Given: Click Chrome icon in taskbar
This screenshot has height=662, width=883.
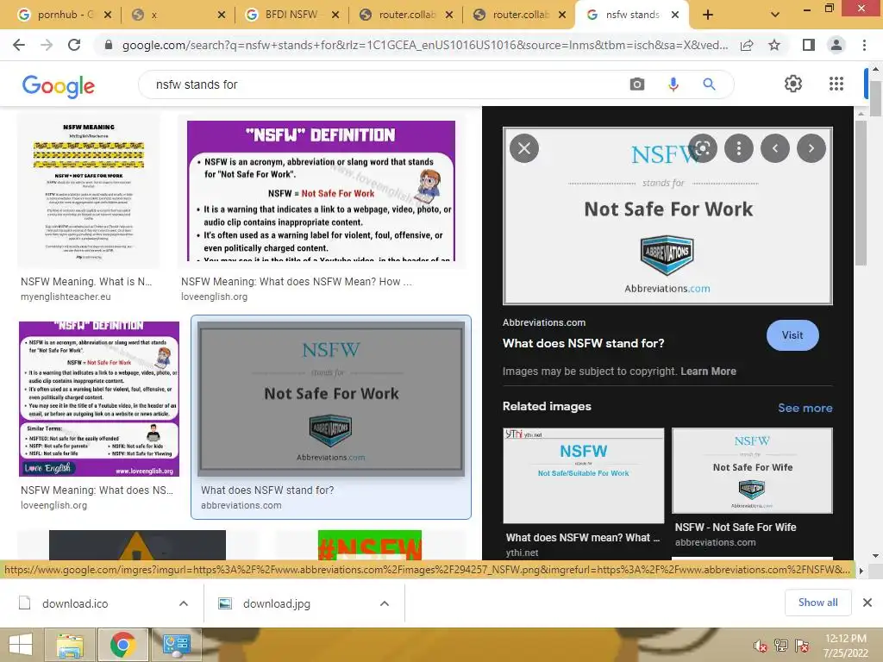Looking at the screenshot, I should tap(122, 645).
